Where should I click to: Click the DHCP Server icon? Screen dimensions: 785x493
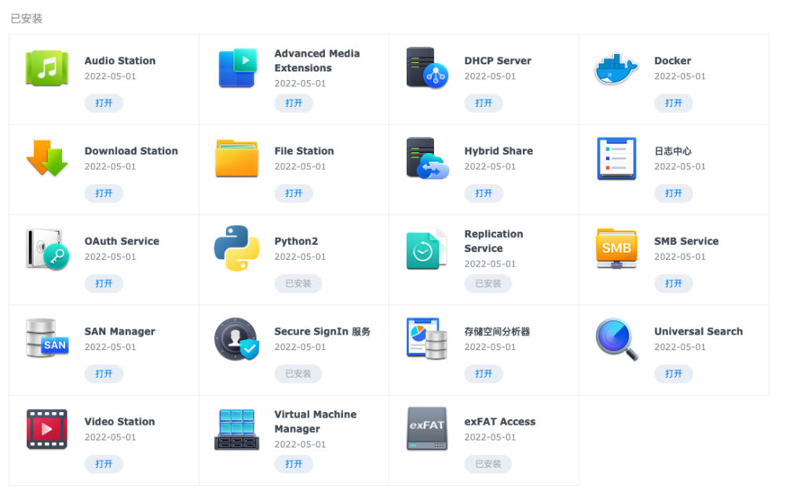point(427,68)
